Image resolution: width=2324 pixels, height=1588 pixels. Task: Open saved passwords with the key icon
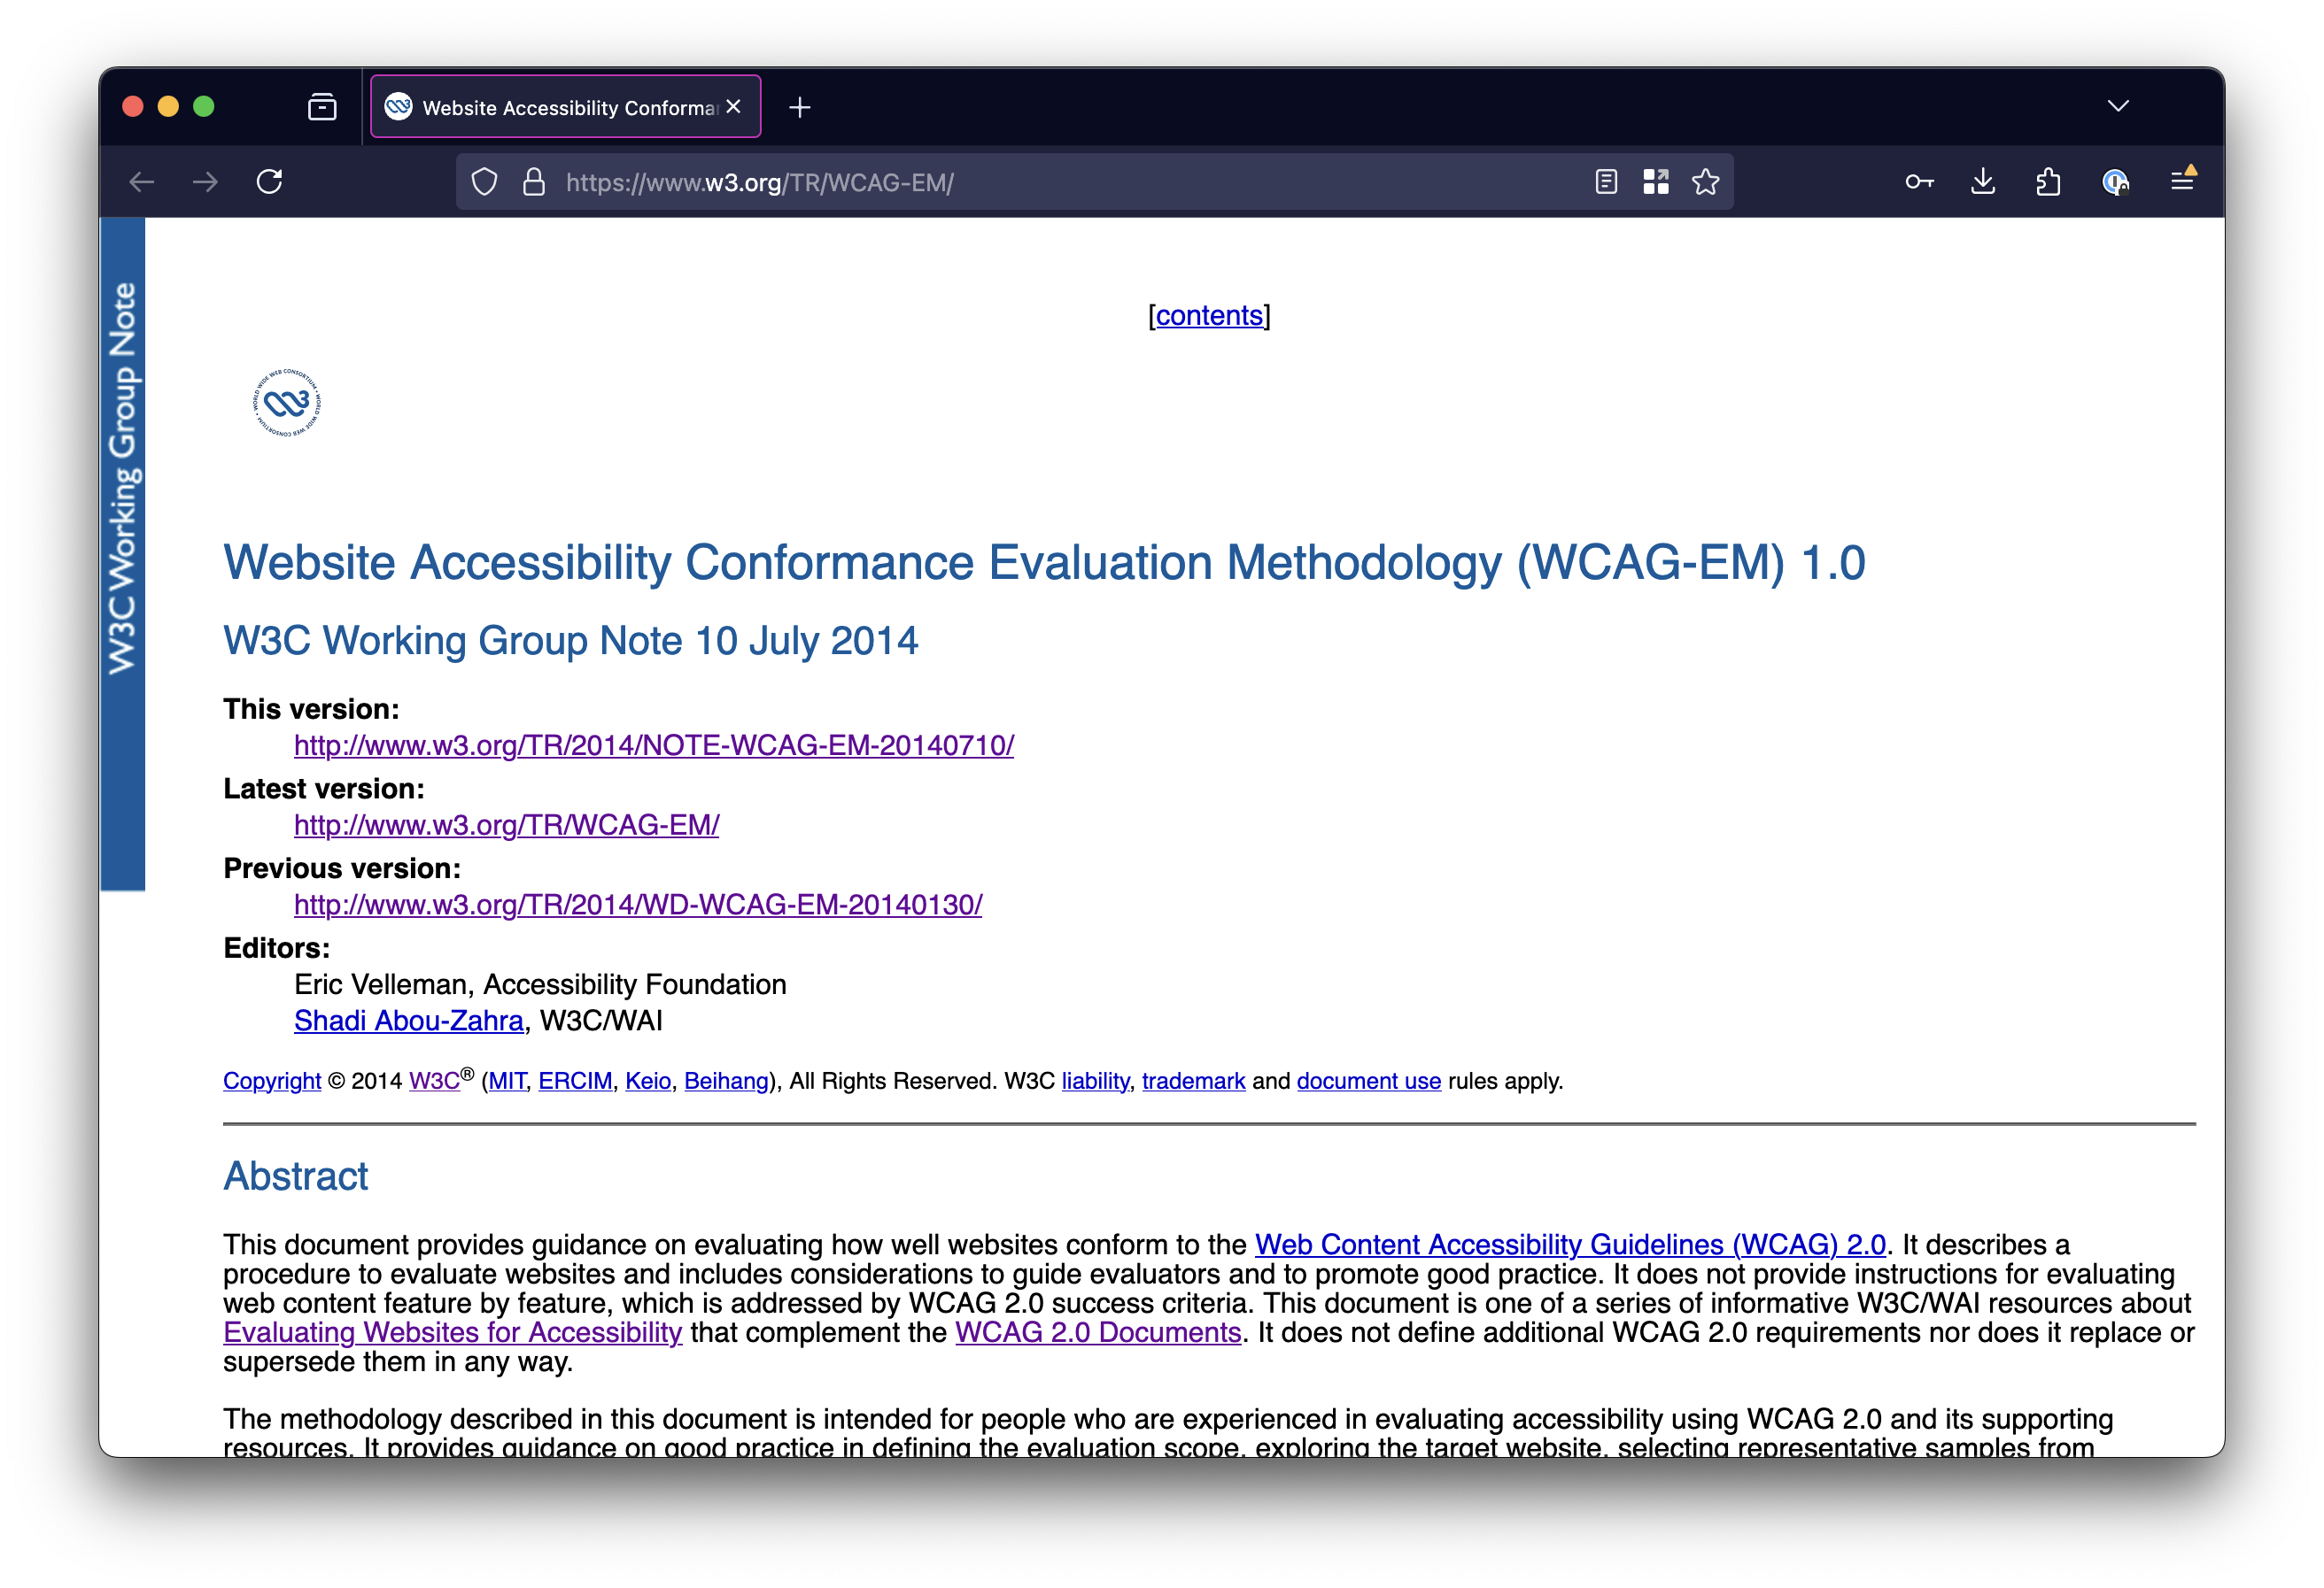coord(1919,181)
